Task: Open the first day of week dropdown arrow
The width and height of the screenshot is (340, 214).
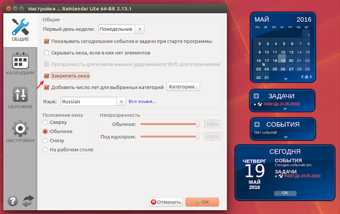Action: click(140, 29)
